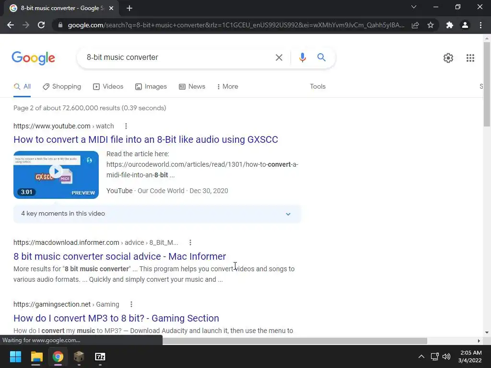This screenshot has height=368, width=491.
Task: Switch to the Videos tab
Action: (108, 87)
